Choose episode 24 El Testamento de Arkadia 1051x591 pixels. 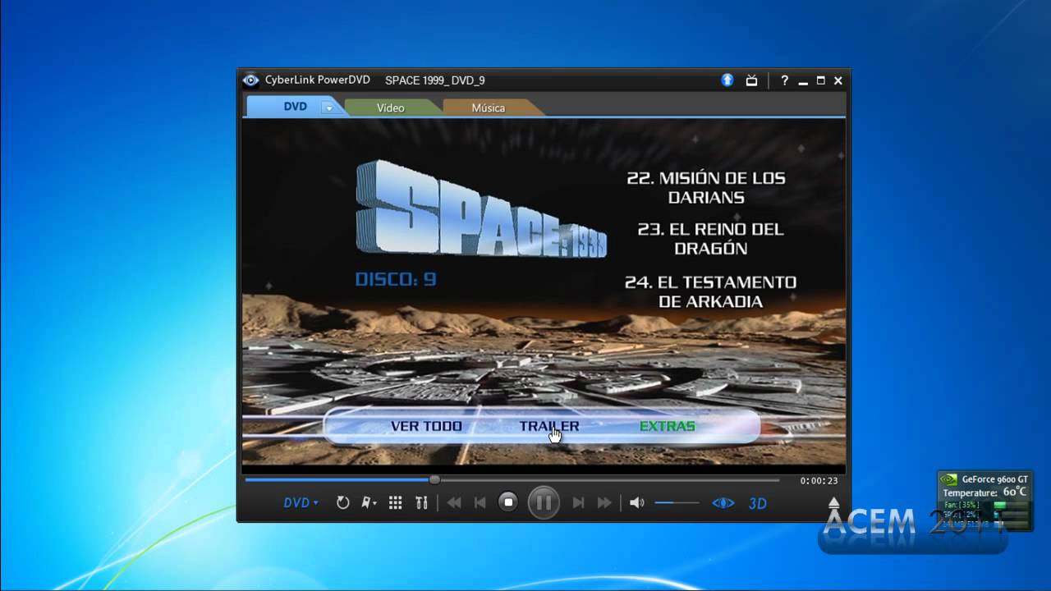[711, 291]
